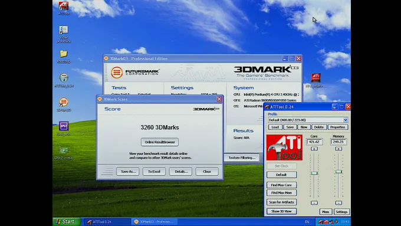The height and width of the screenshot is (226, 401).
Task: Export score with To Excel button
Action: pyautogui.click(x=155, y=172)
